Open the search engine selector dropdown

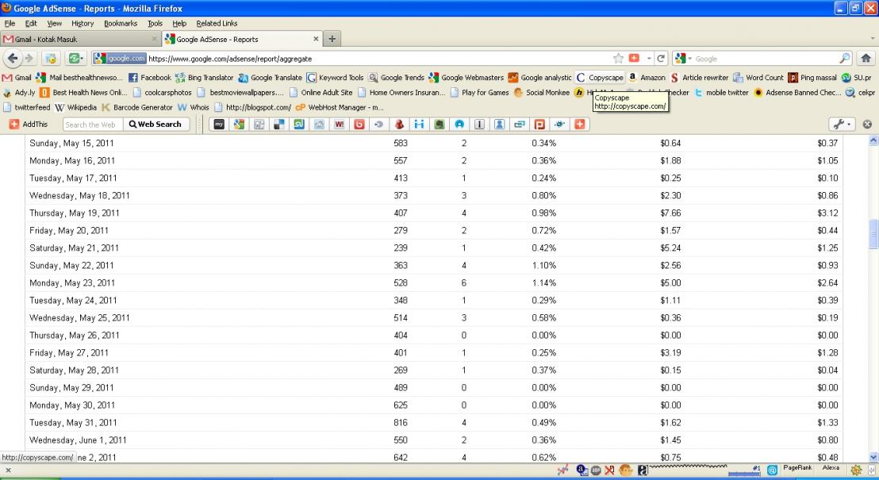pyautogui.click(x=683, y=59)
